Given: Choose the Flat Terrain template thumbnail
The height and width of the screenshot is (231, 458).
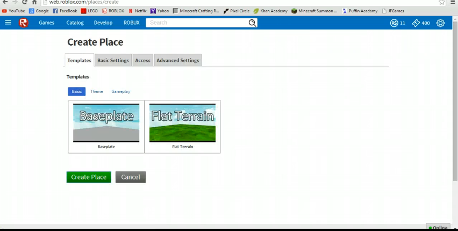Looking at the screenshot, I should (182, 123).
